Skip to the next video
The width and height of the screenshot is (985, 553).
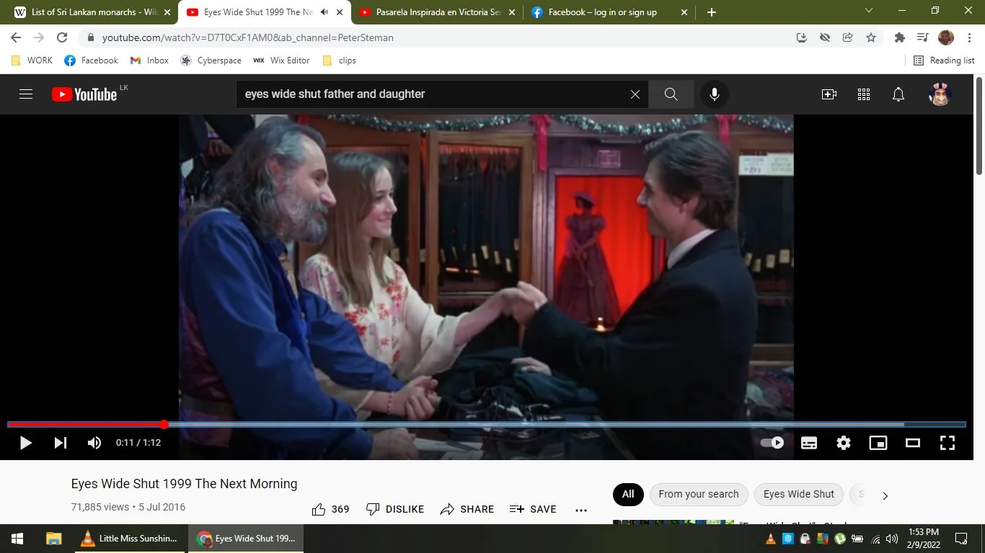coord(61,443)
